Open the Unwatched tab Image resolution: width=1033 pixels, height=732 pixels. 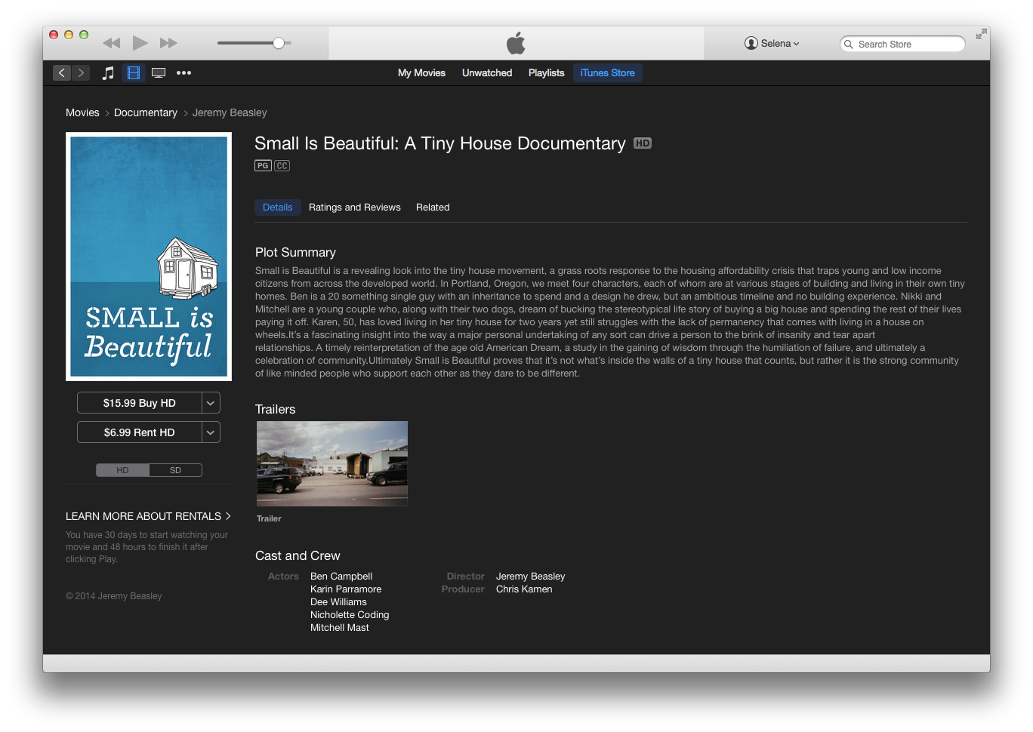pos(487,73)
